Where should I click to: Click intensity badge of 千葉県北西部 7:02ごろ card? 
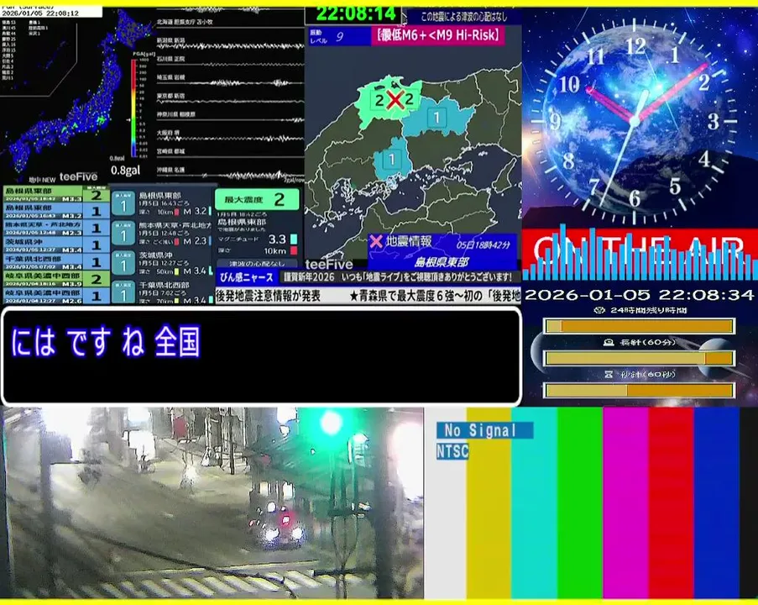[x=123, y=292]
